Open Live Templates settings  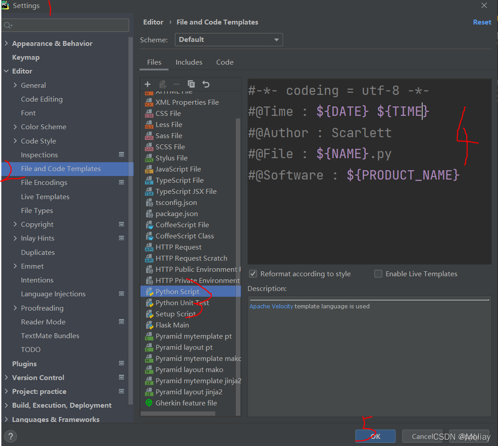point(45,197)
